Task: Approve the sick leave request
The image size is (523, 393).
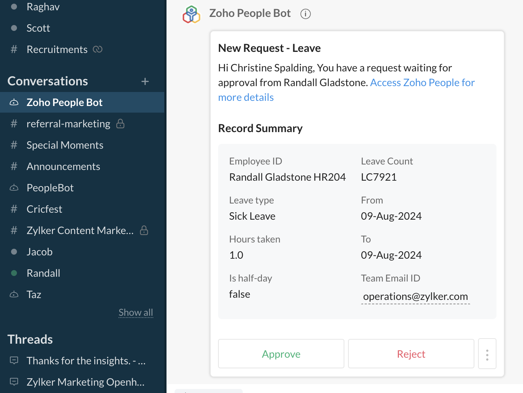Action: [281, 354]
